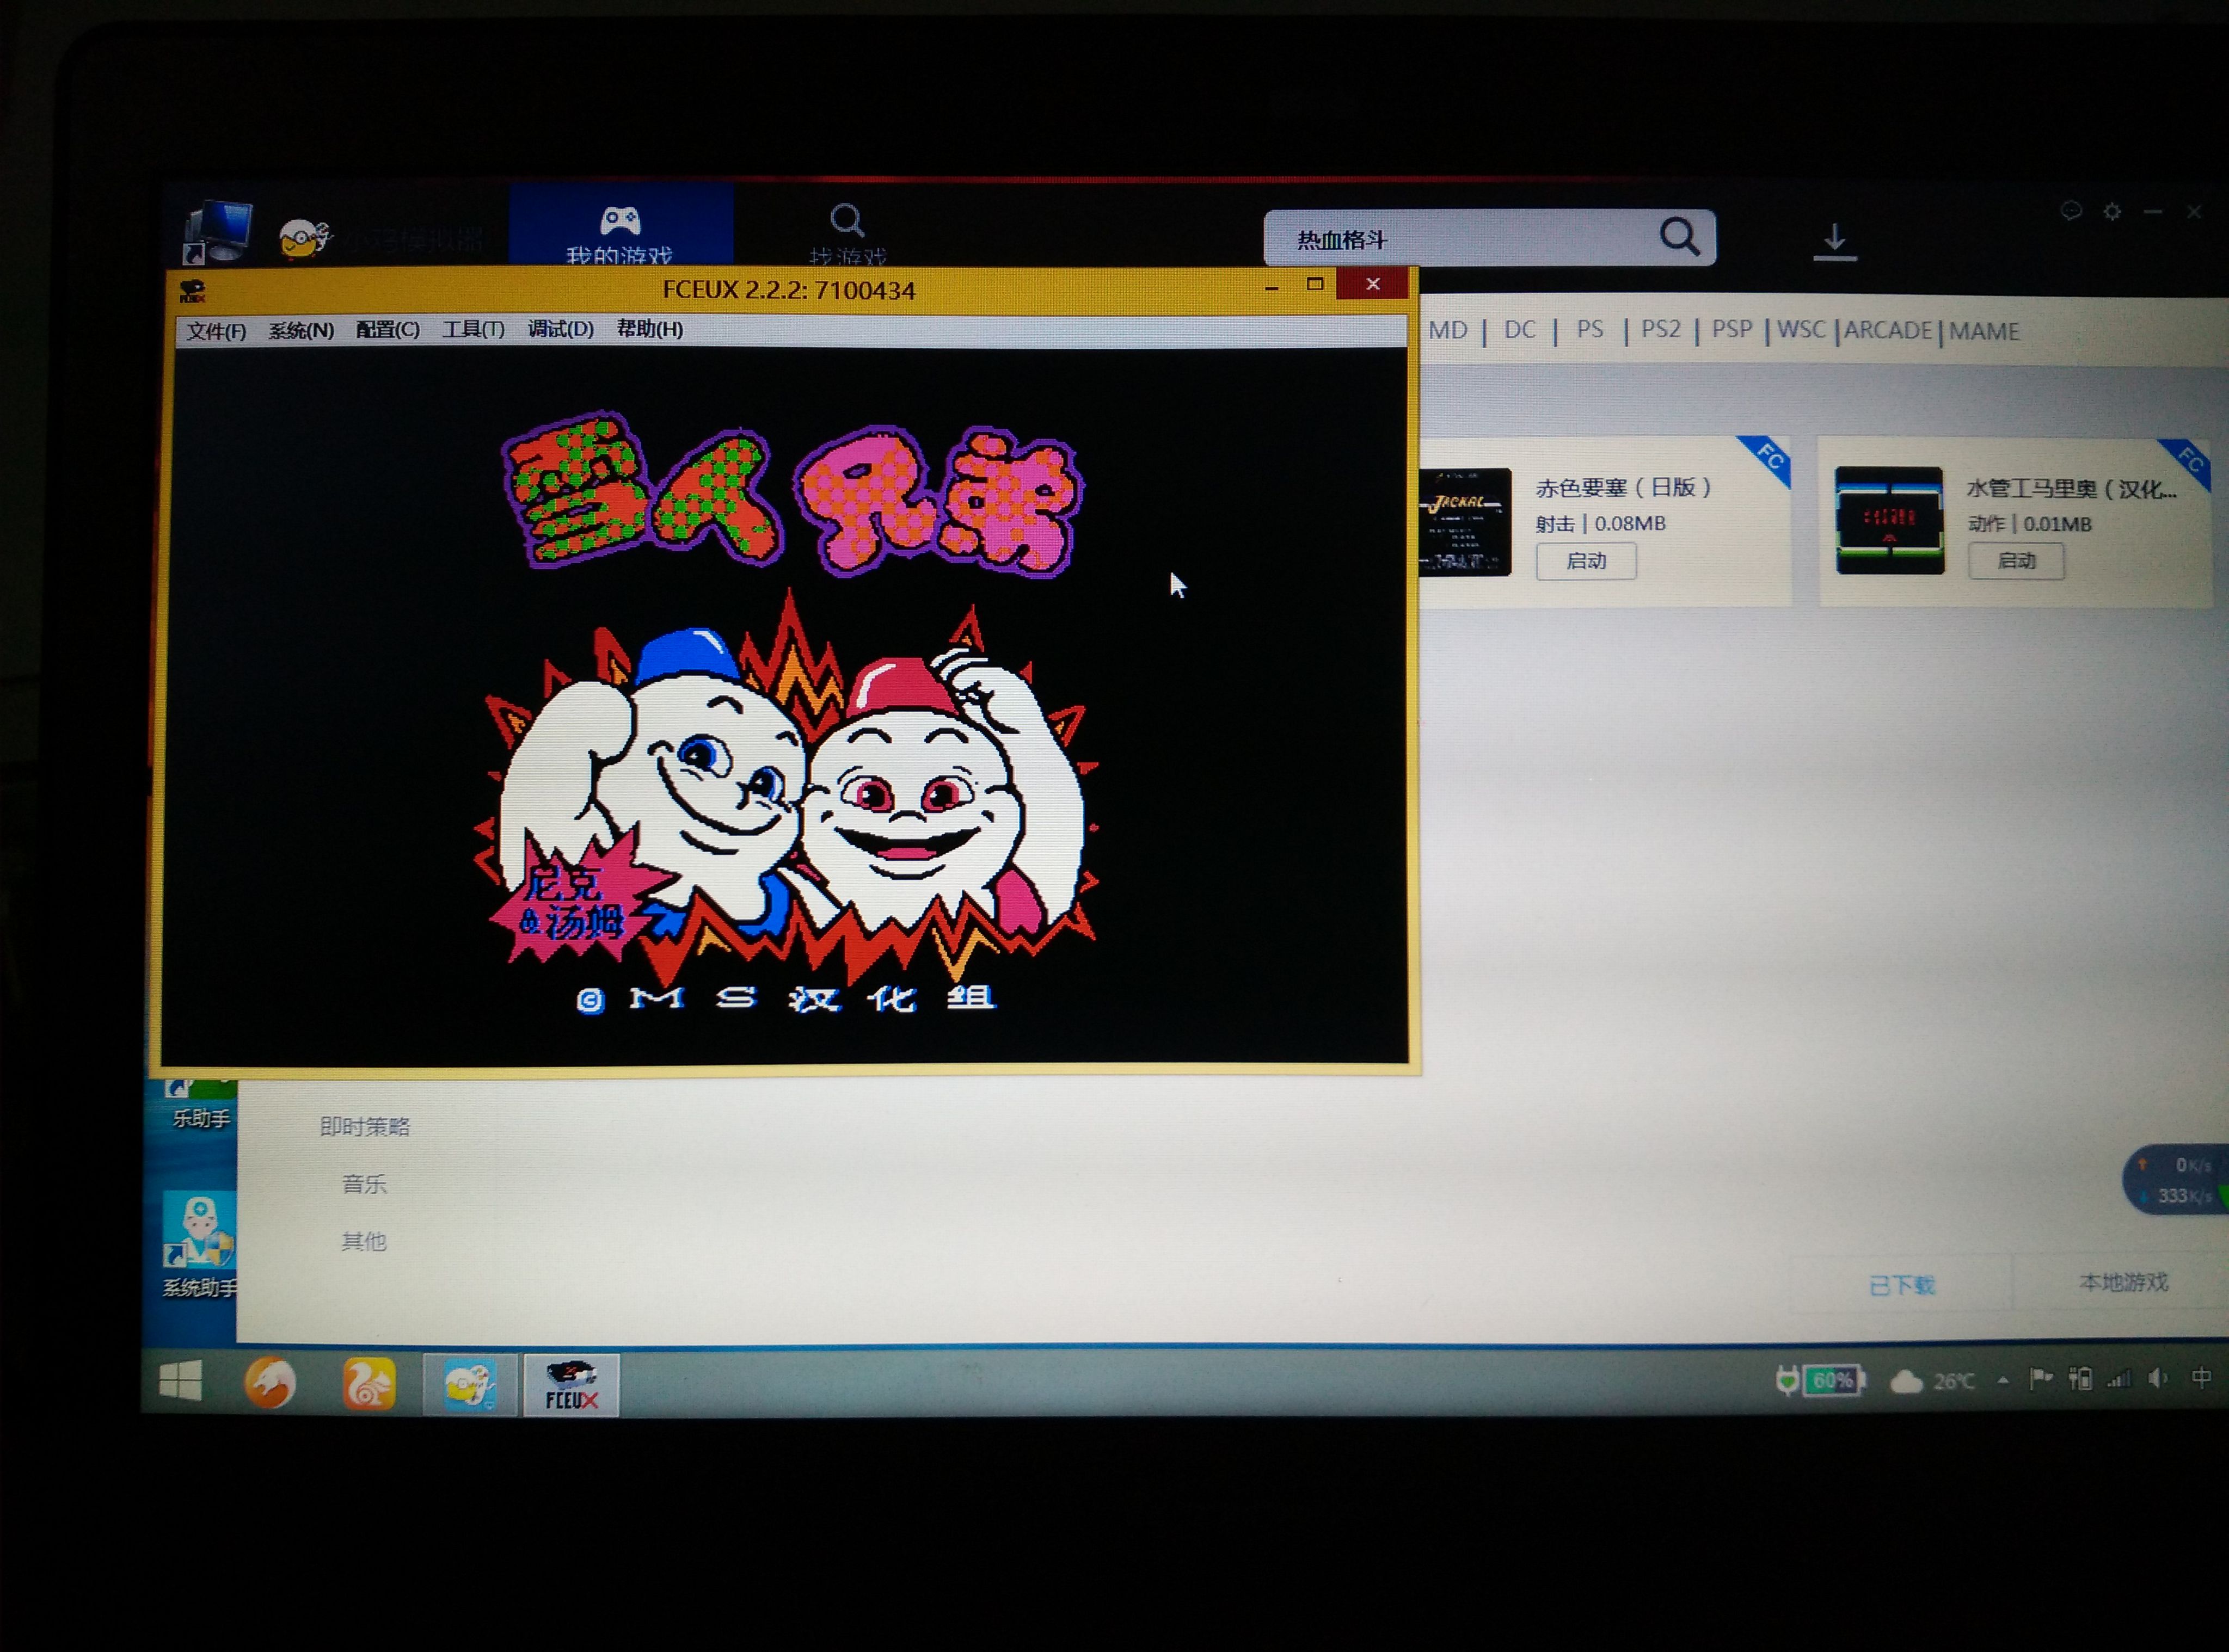Click the 赤色要塞 Jackal game thumbnail
Screen dimensions: 2229x1652
tap(1465, 522)
